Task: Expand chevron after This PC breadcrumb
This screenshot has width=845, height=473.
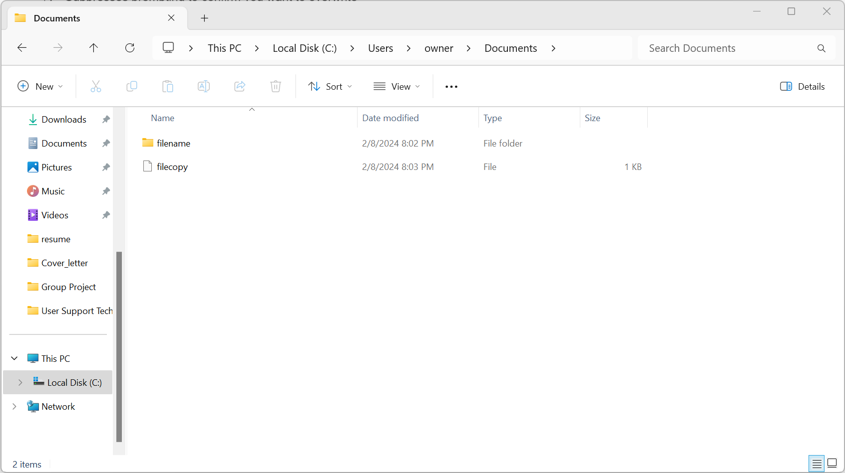Action: pos(257,48)
